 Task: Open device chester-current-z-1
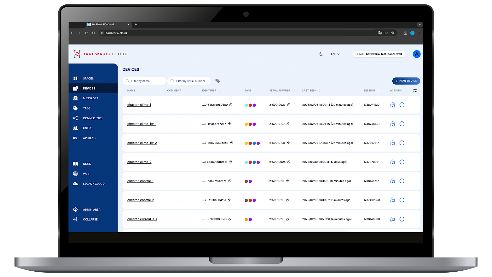click(x=142, y=219)
